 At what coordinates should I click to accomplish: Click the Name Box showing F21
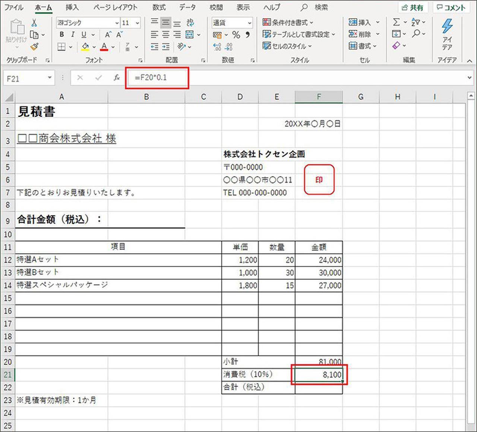coord(25,78)
